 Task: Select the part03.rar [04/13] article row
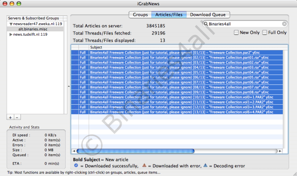point(177,67)
